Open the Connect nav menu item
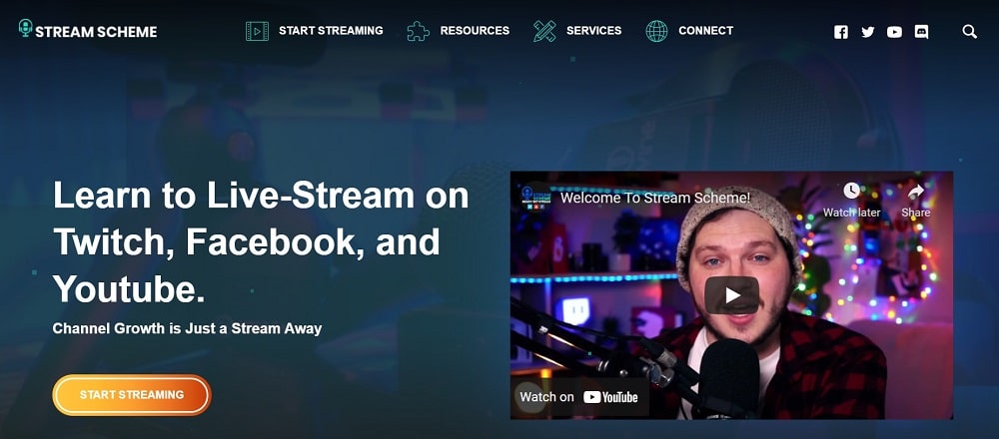Image resolution: width=999 pixels, height=439 pixels. coord(706,30)
